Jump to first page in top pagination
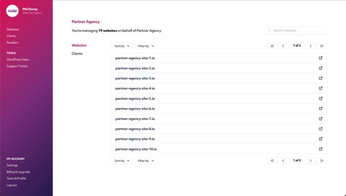This screenshot has height=196, width=346. point(272,46)
